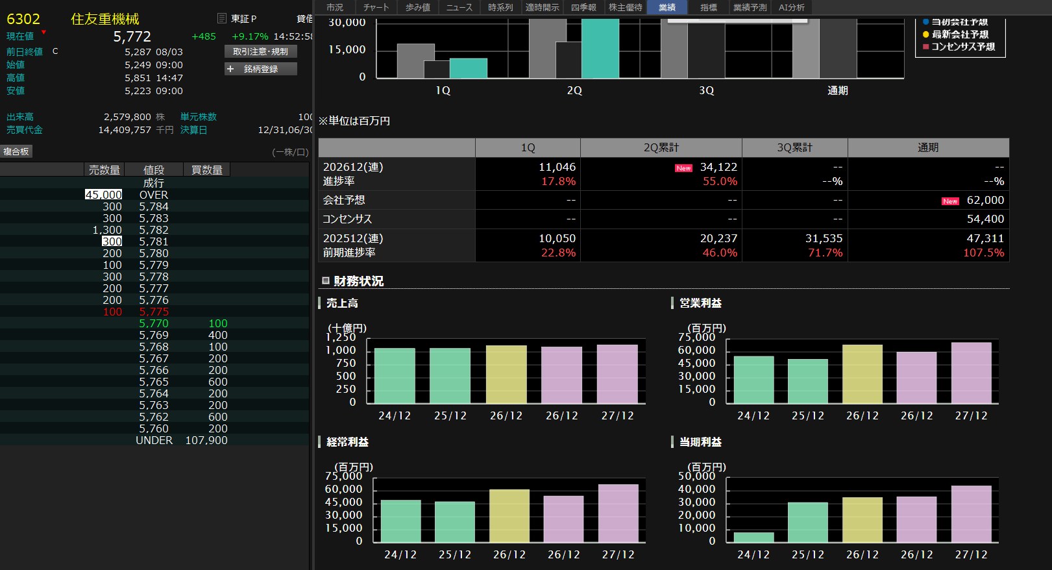Click the 107,900 UNDER buy quantity
The height and width of the screenshot is (570, 1052).
pyautogui.click(x=206, y=440)
